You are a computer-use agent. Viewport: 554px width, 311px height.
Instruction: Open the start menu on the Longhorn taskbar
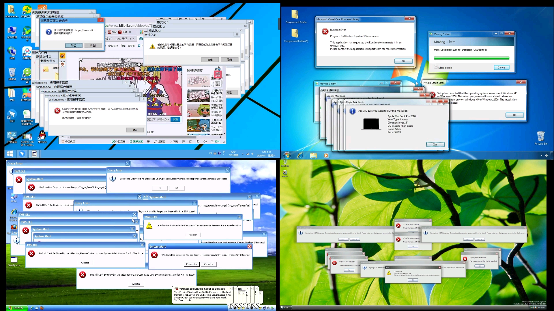tap(285, 307)
